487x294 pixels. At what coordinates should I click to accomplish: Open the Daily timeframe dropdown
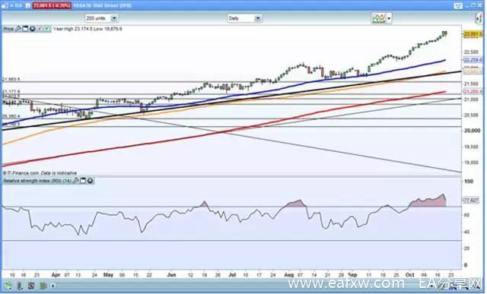point(258,18)
